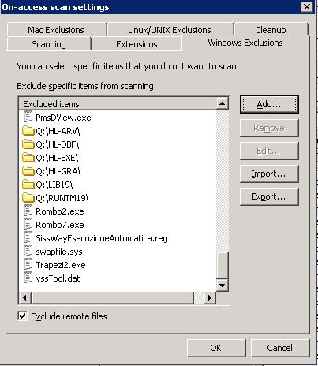
Task: Click the swapfile.sys file icon
Action: 28,251
